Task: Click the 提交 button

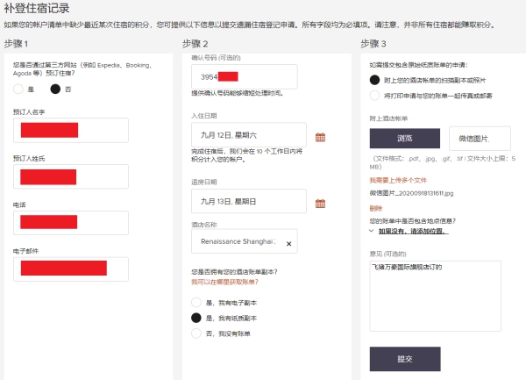Action: click(405, 359)
